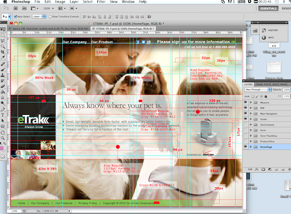Swap foreground and background colors

(x=5, y=144)
